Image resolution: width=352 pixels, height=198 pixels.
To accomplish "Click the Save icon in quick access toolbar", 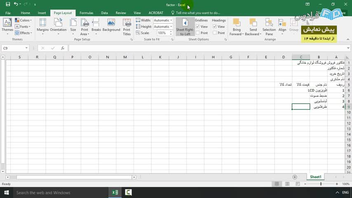I will click(8, 4).
